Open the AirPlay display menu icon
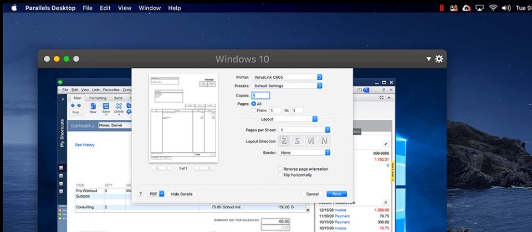 479,8
